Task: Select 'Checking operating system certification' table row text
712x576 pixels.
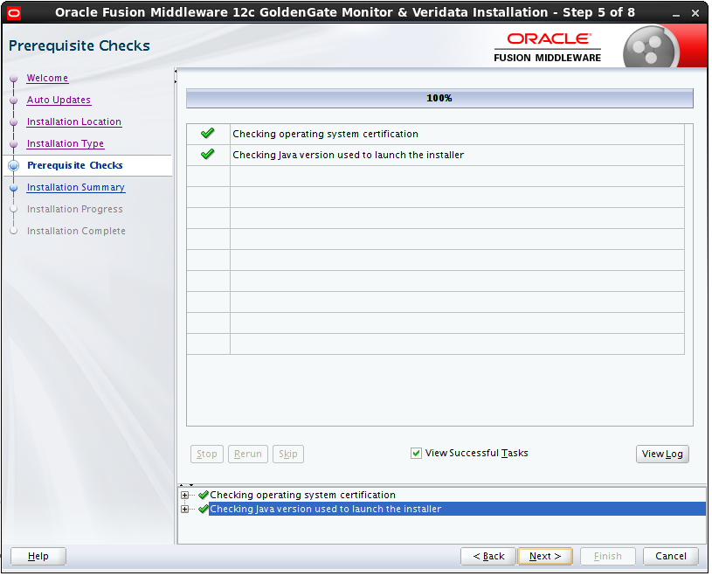Action: (325, 134)
